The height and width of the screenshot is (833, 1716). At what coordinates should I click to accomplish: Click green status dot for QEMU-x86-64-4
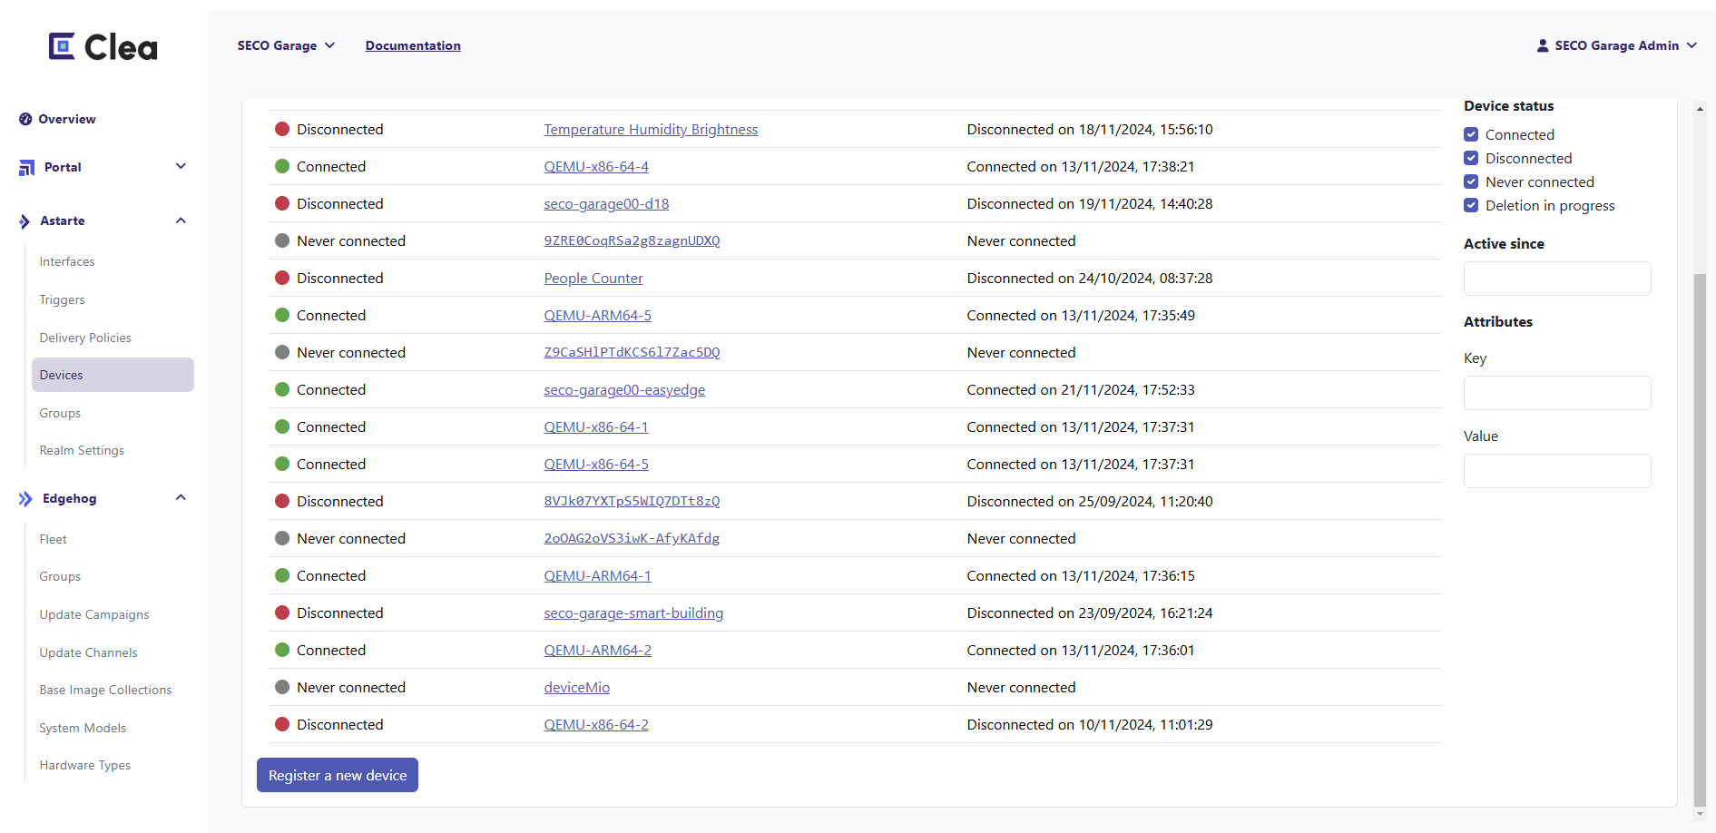tap(282, 167)
